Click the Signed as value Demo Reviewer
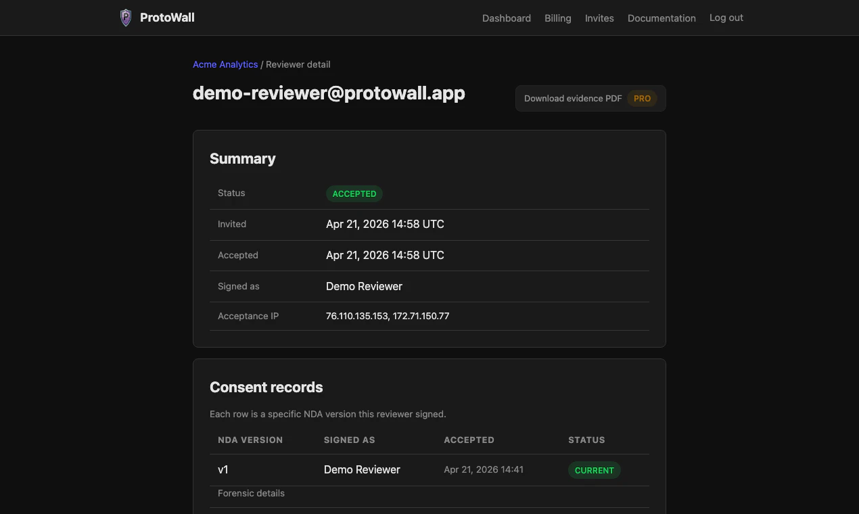The height and width of the screenshot is (514, 859). [364, 286]
